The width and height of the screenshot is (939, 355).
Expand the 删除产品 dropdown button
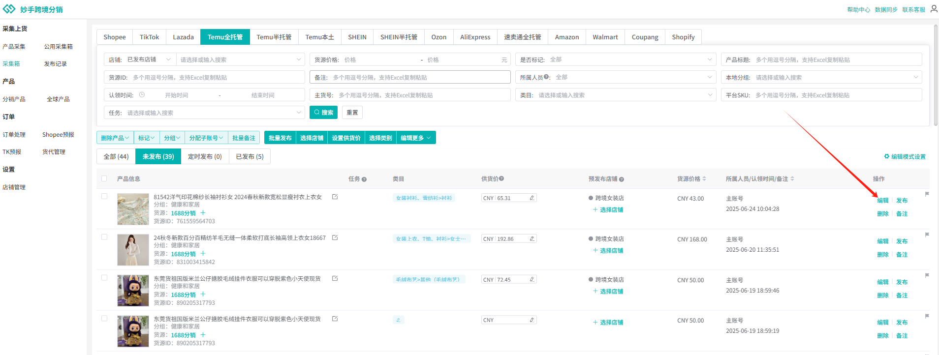coord(115,138)
